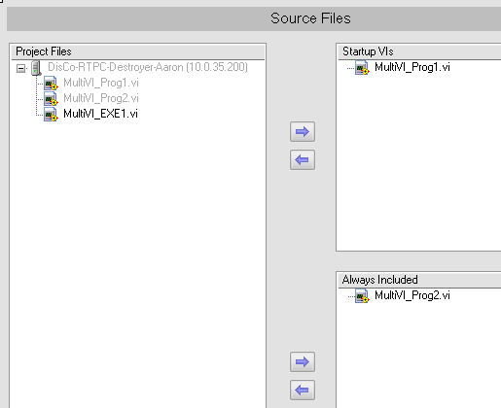Click the Startup VIs list header

[x=419, y=51]
